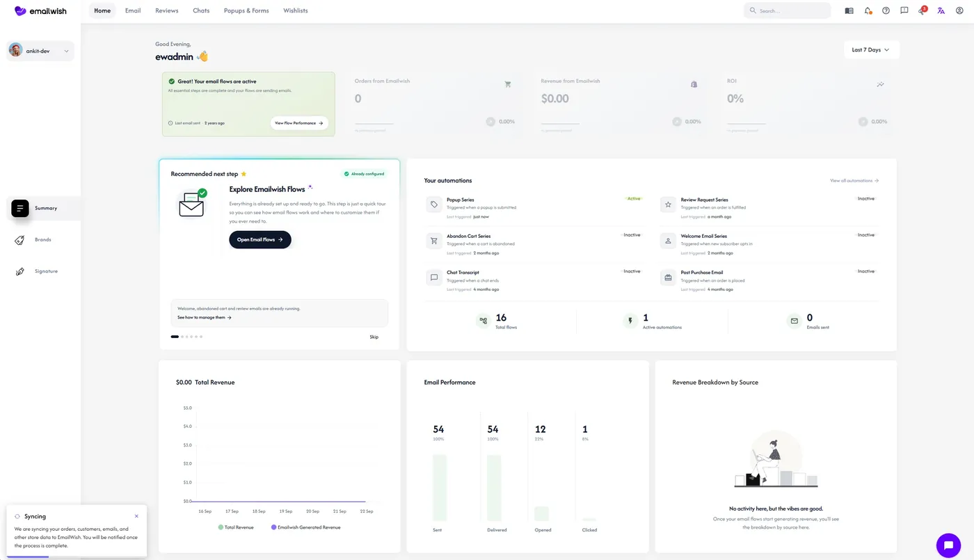This screenshot has height=560, width=974.
Task: Click the Opened bar in Email Performance
Action: tap(541, 513)
